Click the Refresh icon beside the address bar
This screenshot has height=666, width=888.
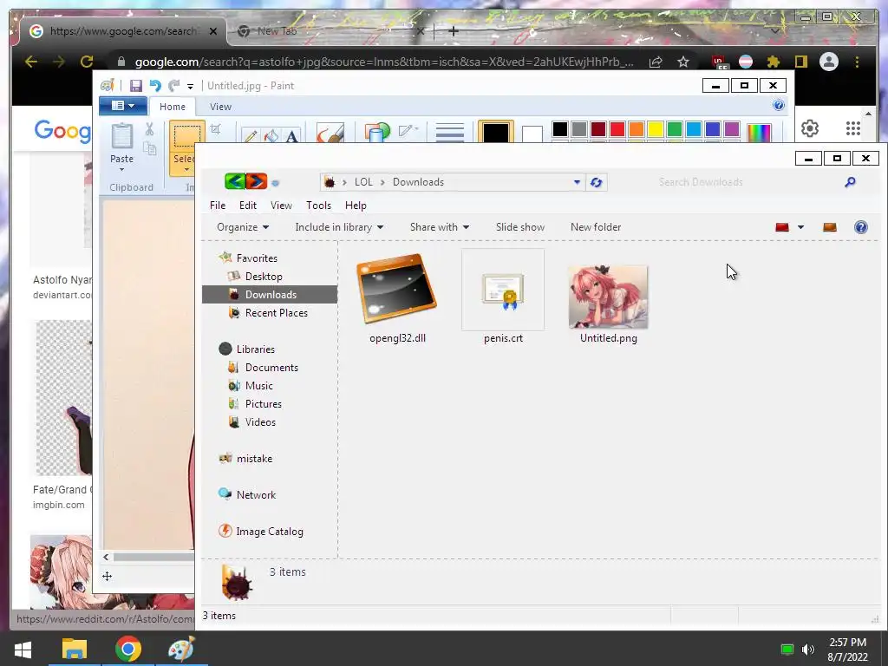(x=597, y=182)
